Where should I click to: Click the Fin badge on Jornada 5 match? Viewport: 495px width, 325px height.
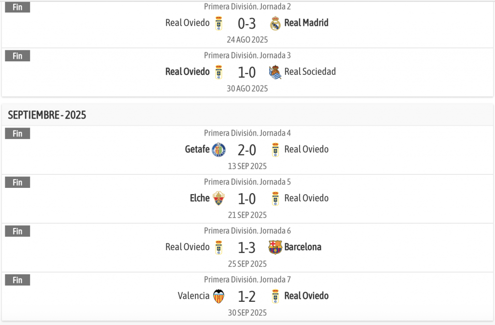17,183
